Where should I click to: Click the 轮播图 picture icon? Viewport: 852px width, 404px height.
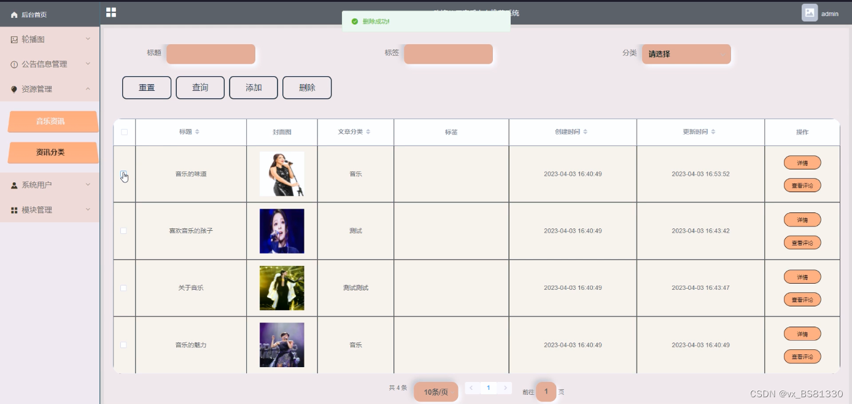click(x=14, y=39)
